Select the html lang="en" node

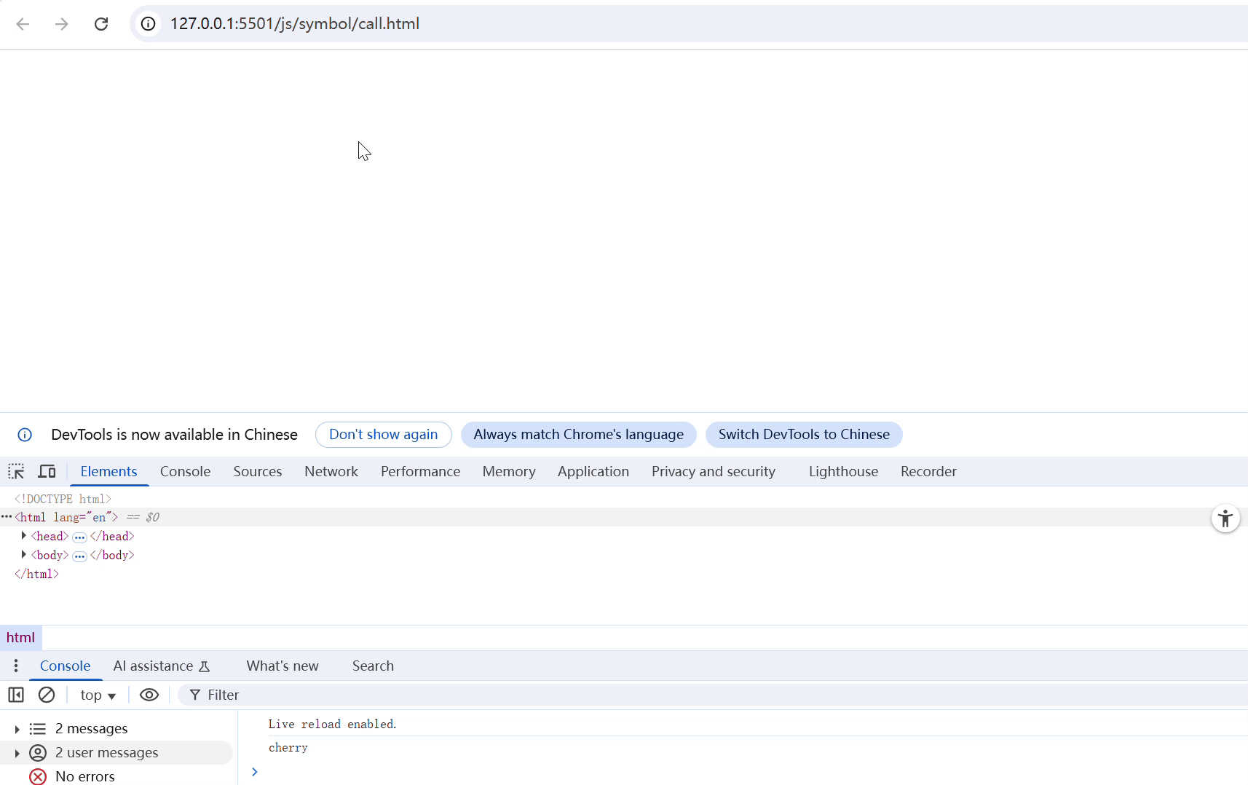pos(66,518)
